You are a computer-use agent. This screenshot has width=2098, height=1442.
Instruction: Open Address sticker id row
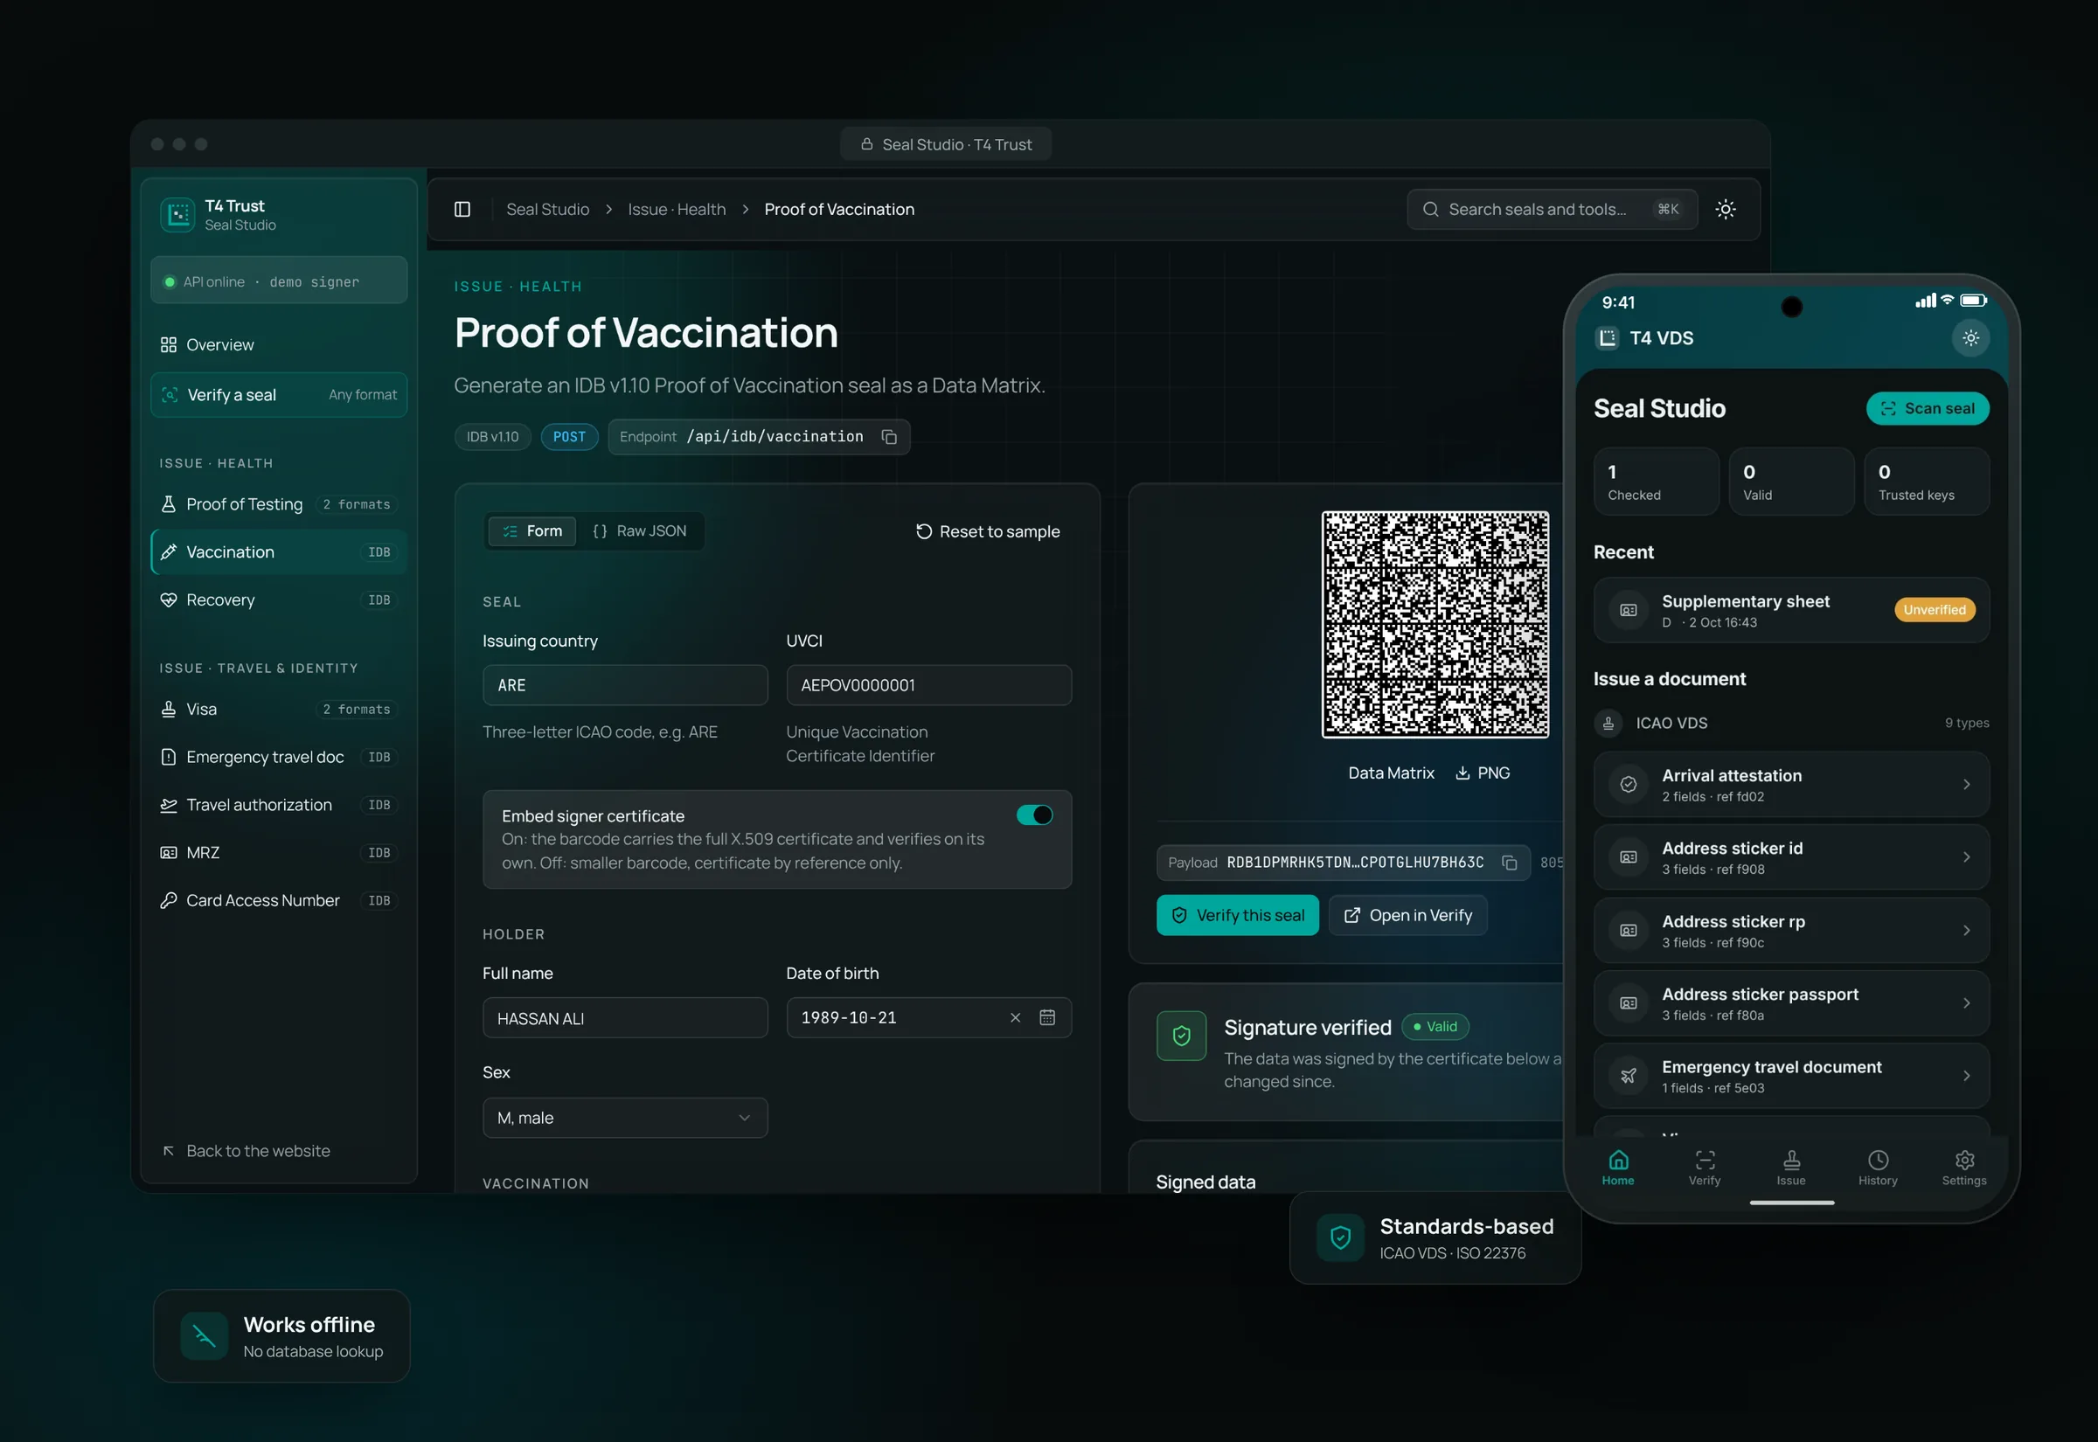[x=1791, y=858]
